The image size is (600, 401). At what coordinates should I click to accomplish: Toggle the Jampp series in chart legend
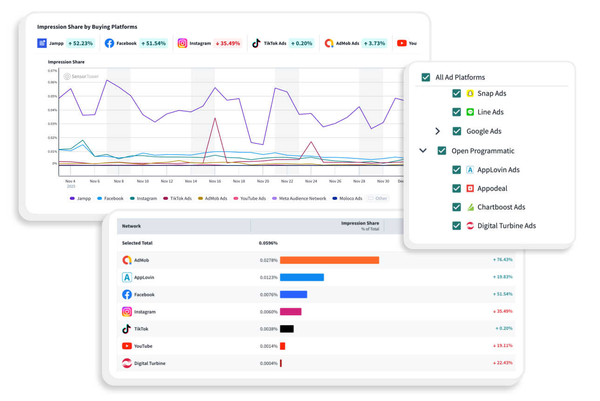coord(81,198)
